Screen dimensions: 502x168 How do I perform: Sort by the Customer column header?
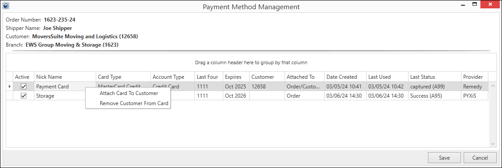tap(267, 77)
